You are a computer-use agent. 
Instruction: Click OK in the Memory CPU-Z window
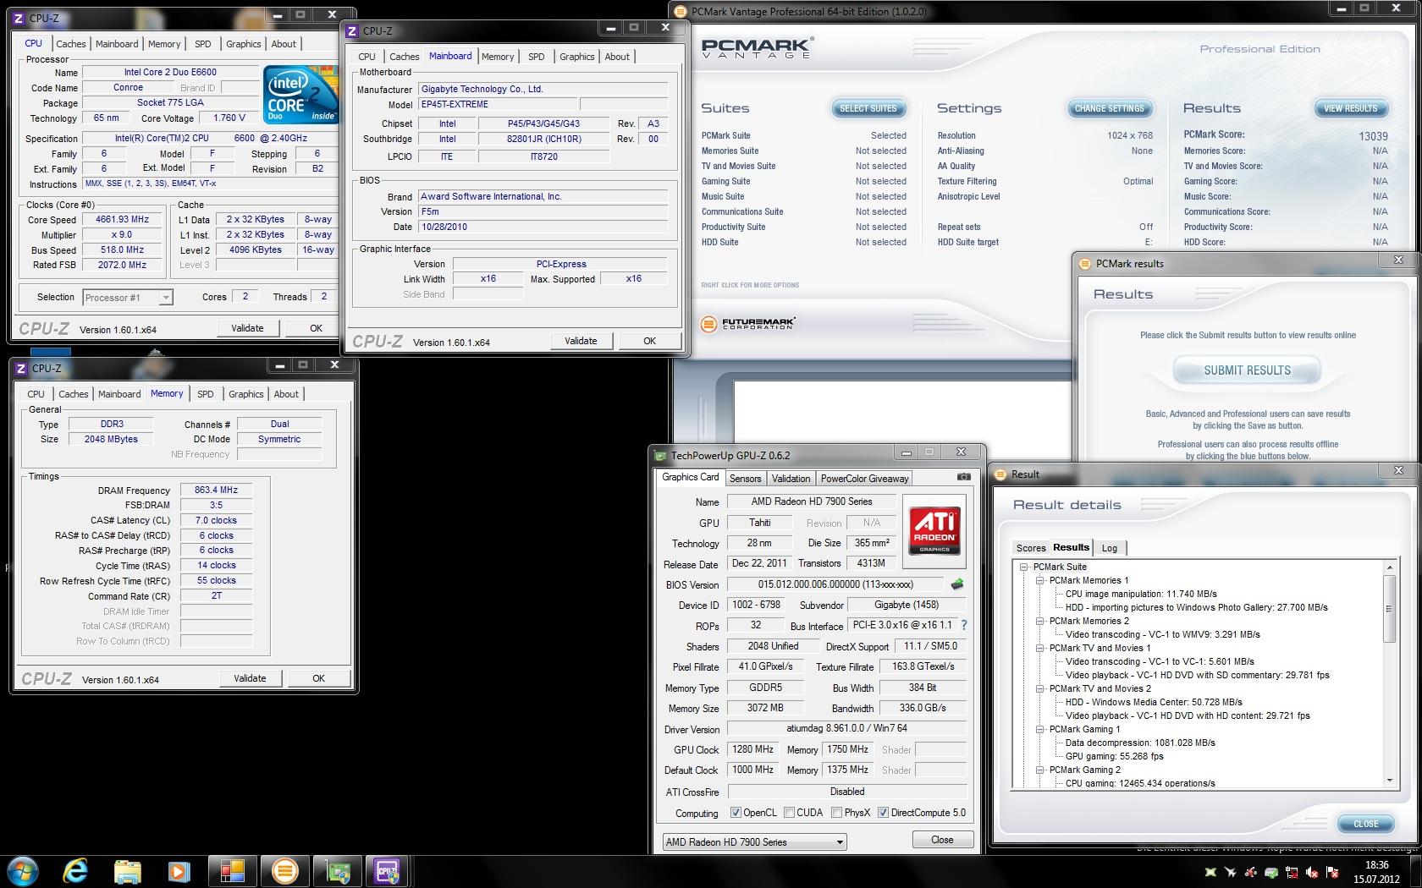pyautogui.click(x=318, y=678)
